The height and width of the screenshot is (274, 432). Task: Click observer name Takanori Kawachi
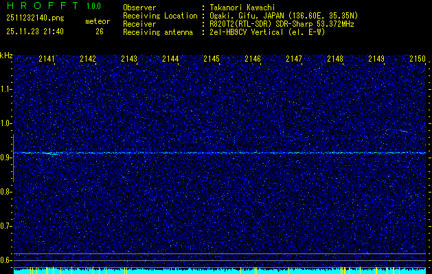click(242, 8)
